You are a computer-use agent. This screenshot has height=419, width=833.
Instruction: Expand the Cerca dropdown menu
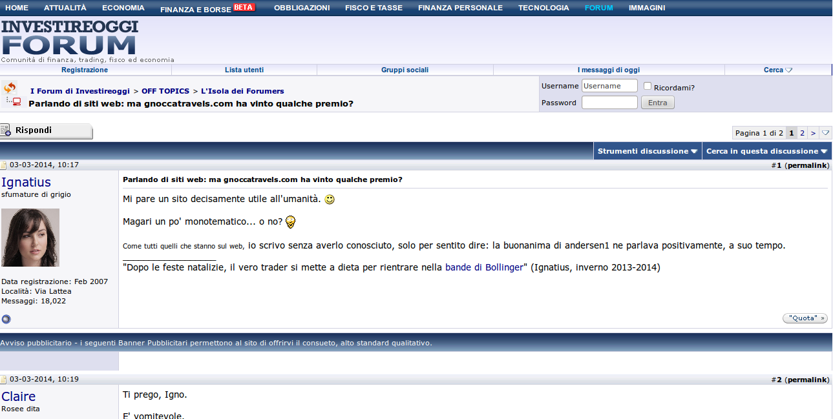pos(777,70)
